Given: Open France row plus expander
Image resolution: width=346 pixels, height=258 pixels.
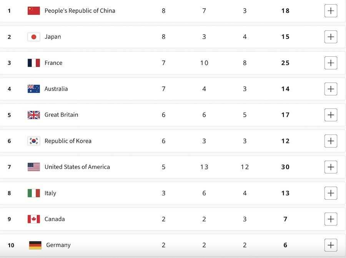Looking at the screenshot, I should (331, 63).
